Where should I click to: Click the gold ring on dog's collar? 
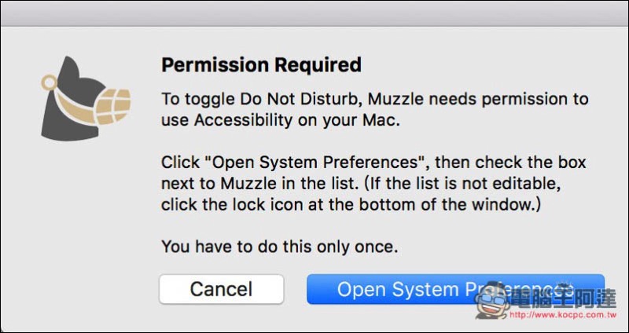pyautogui.click(x=49, y=83)
